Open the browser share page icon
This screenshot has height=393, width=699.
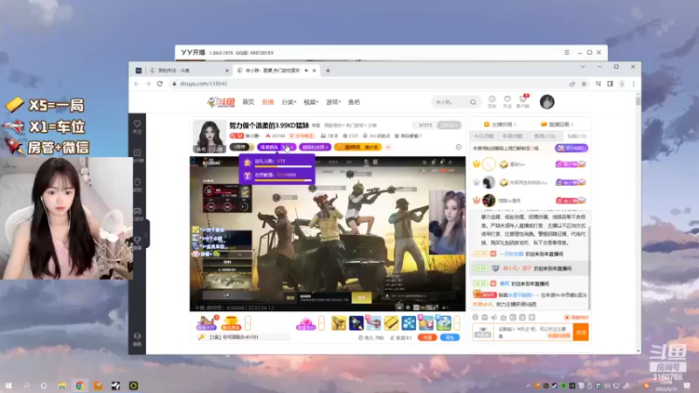coord(572,84)
